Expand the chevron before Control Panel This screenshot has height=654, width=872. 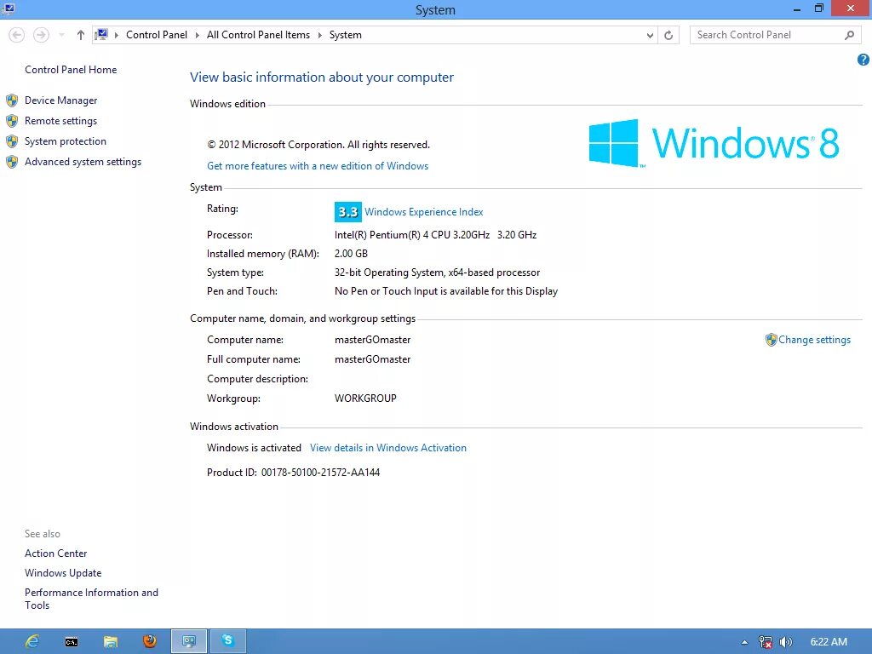tap(117, 35)
